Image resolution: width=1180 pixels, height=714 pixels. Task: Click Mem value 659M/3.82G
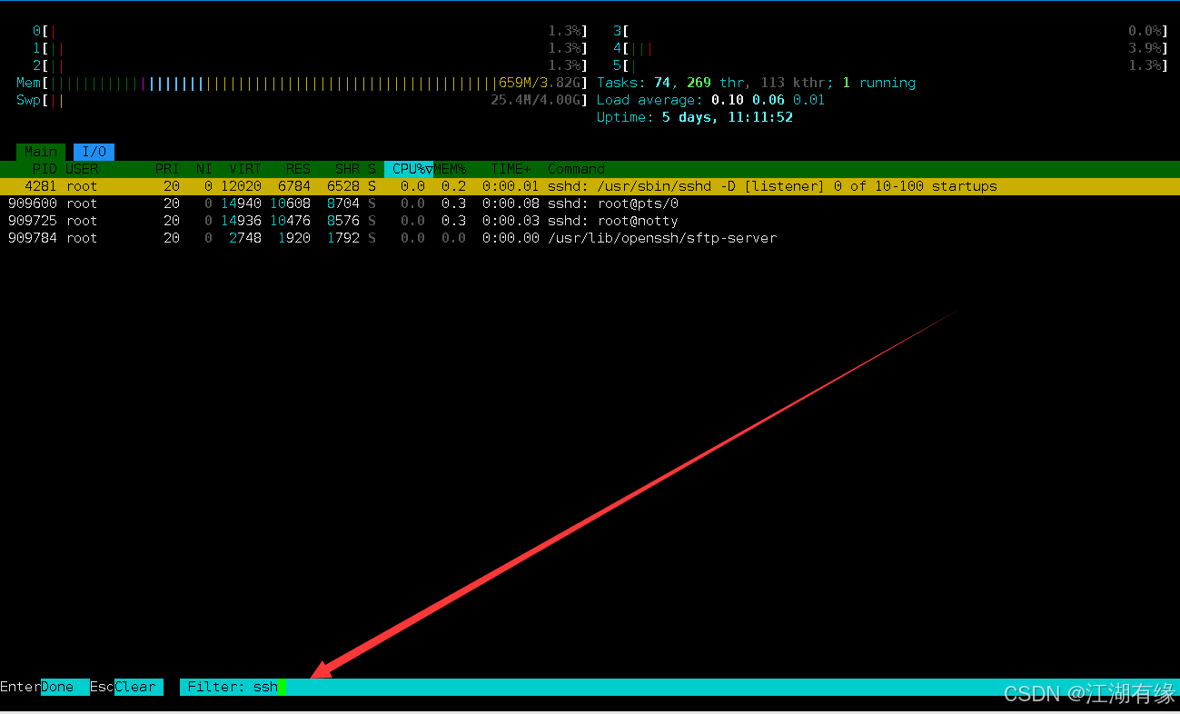(540, 83)
